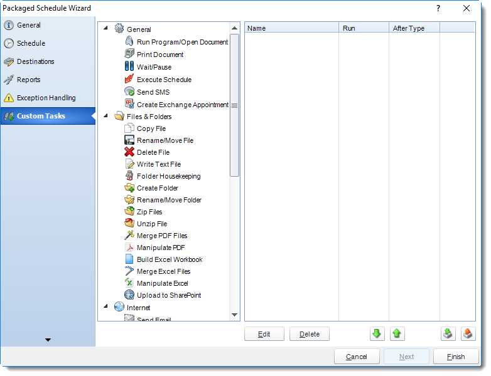Collapse the Internet task group
This screenshot has height=376, width=491.
click(106, 306)
